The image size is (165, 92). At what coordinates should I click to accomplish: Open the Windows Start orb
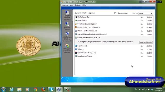3,89
